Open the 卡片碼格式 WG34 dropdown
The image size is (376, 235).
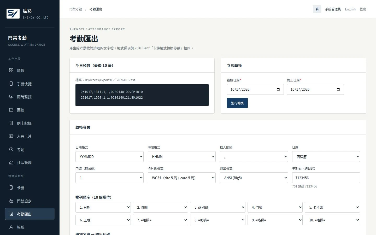pos(182,178)
